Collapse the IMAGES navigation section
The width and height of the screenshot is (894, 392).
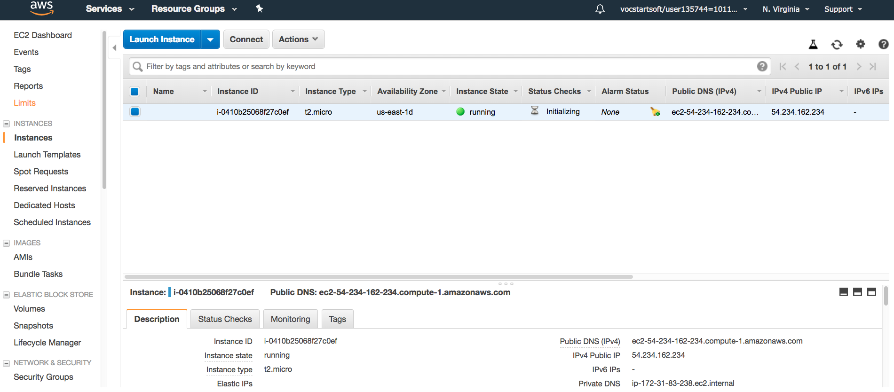coord(6,243)
